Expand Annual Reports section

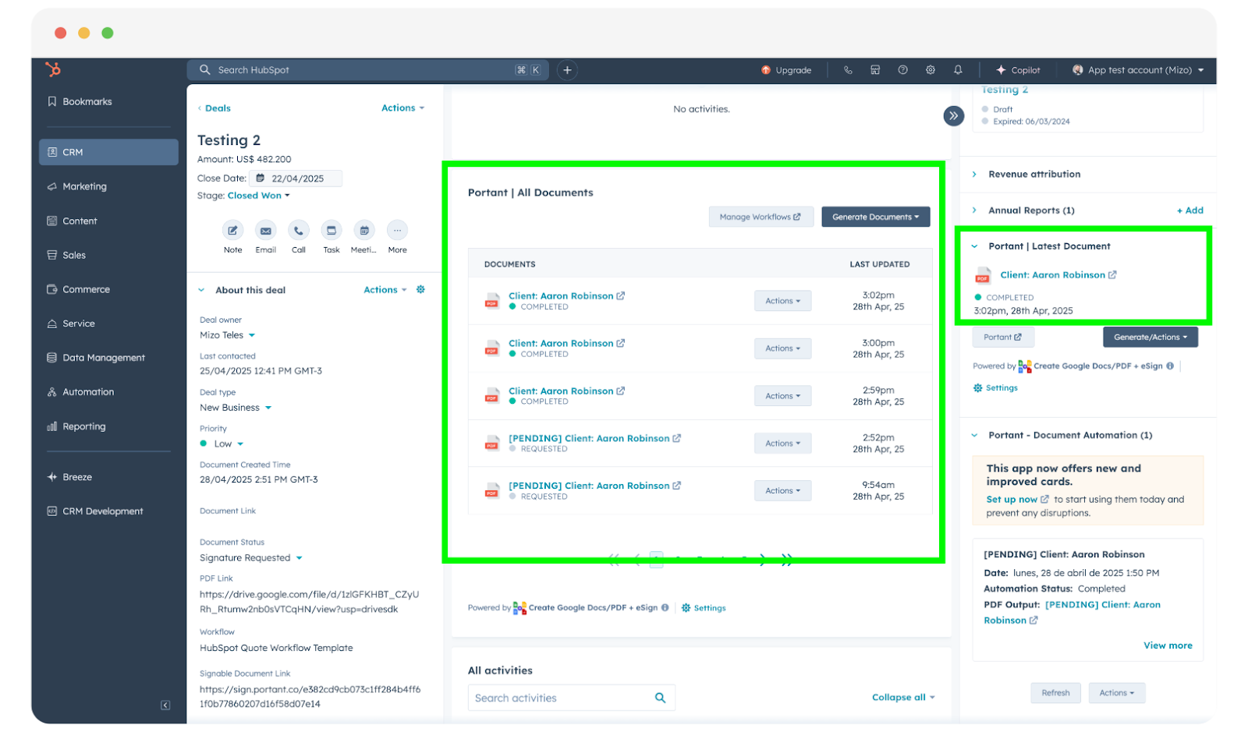click(x=975, y=210)
